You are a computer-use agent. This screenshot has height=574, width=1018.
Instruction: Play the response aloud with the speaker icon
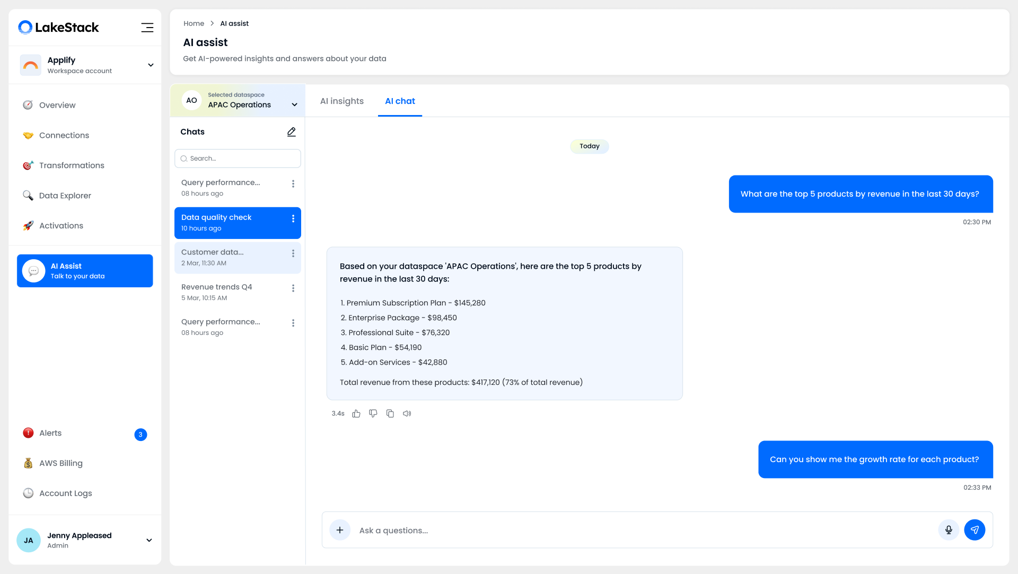[x=407, y=413]
